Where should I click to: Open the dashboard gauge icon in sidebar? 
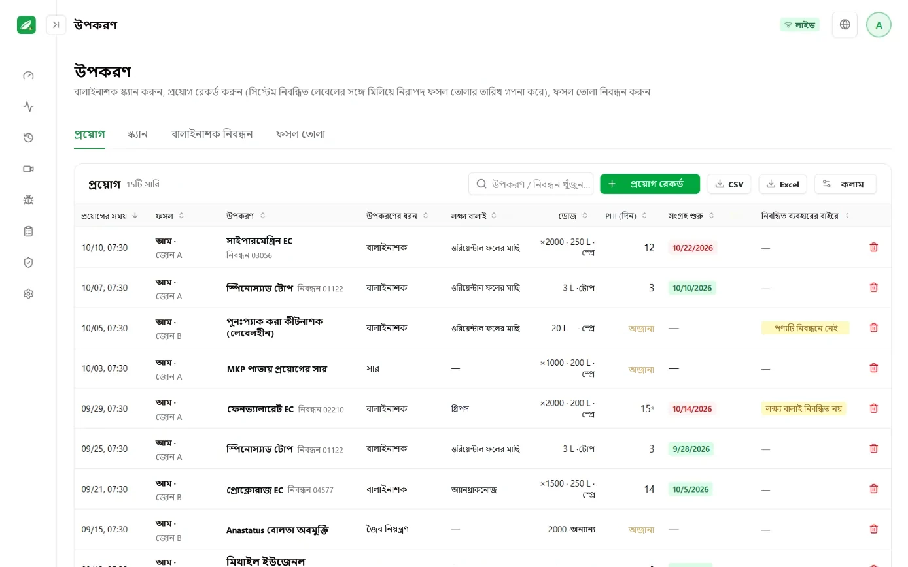tap(28, 75)
